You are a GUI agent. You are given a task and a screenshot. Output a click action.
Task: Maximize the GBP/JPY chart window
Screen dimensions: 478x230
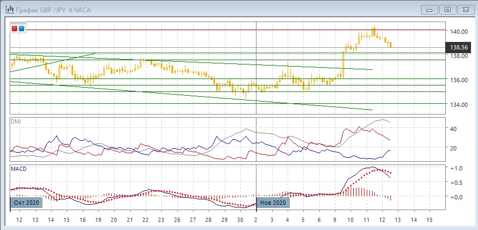446,9
